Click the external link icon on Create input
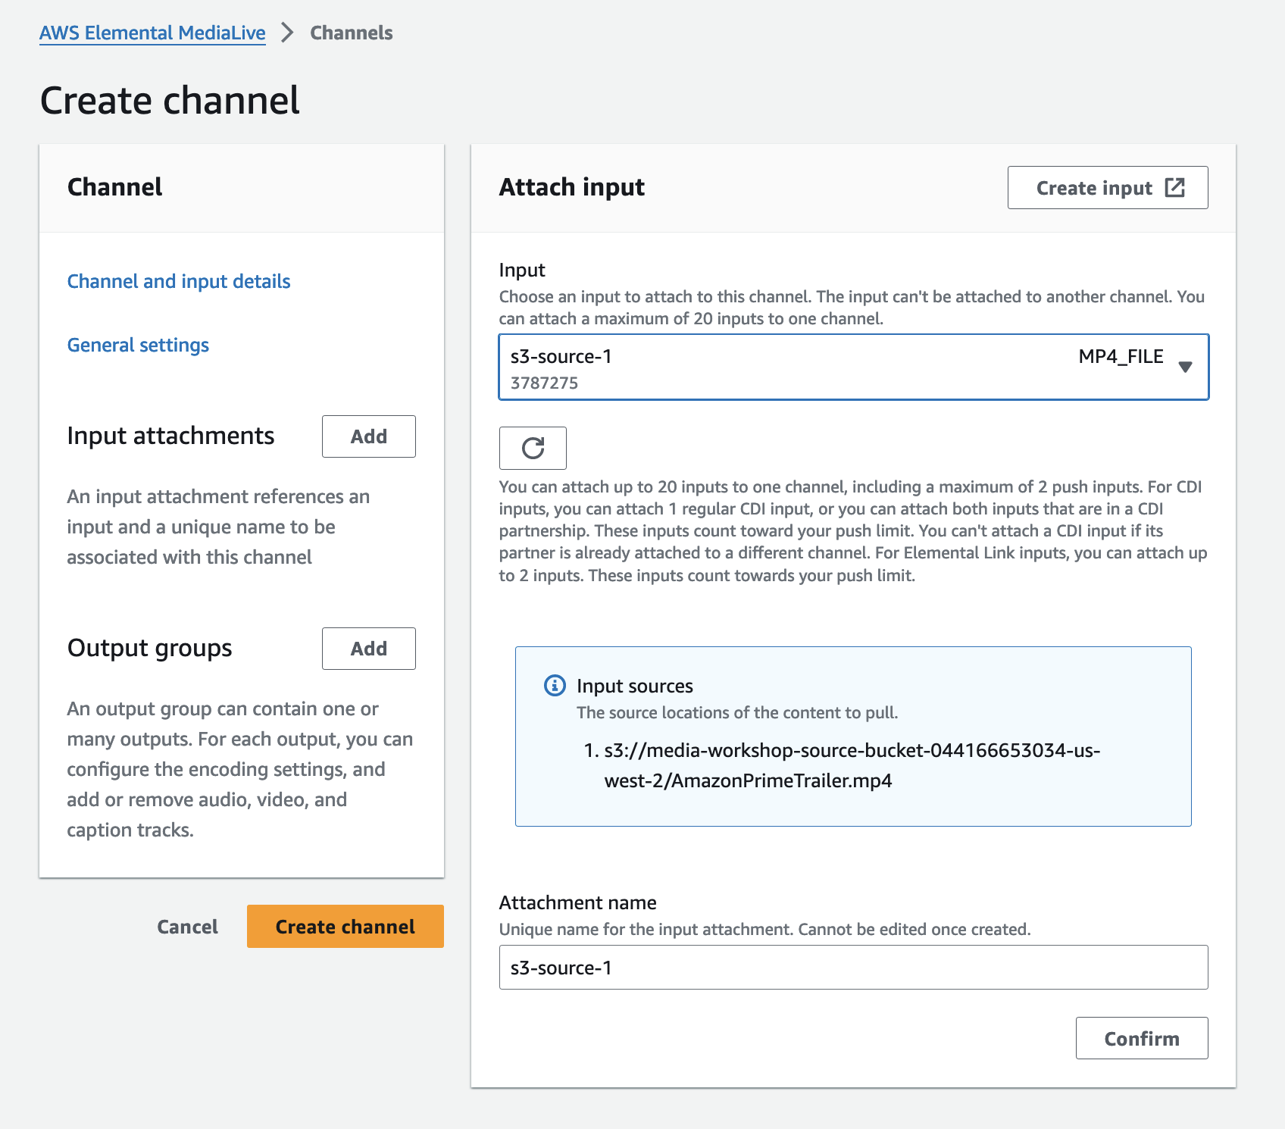Image resolution: width=1285 pixels, height=1129 pixels. click(x=1174, y=188)
